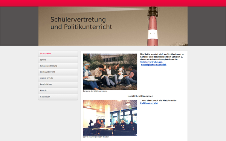Click the caption Lehrer diskutieren mit SV-Beratern

pyautogui.click(x=96, y=137)
